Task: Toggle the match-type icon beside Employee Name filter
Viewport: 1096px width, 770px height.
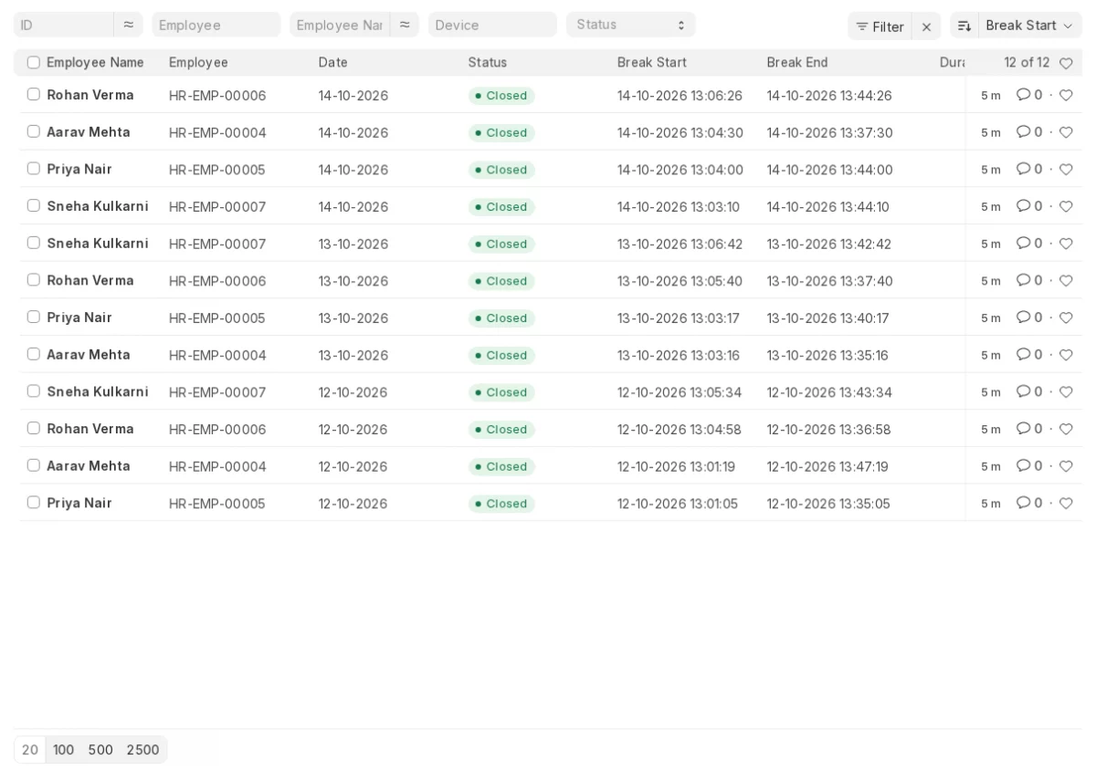Action: click(x=405, y=25)
